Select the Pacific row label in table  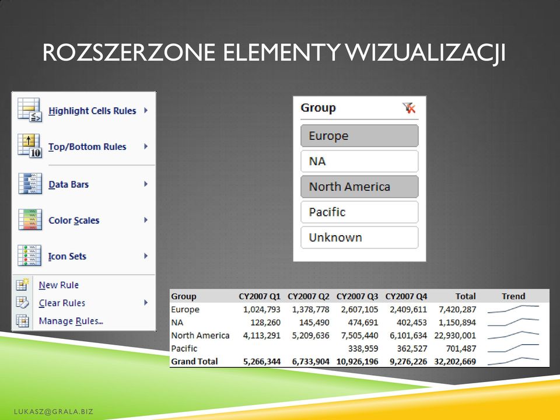click(x=184, y=348)
